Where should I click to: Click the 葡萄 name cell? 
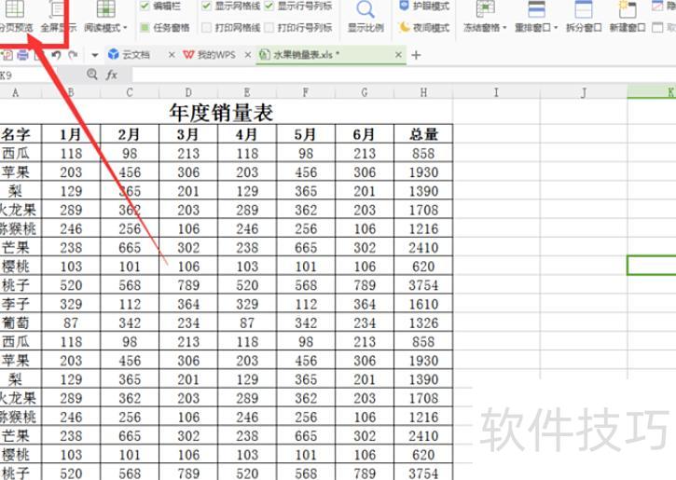[21, 322]
